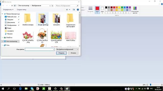Open Skype from the taskbar

32,89
